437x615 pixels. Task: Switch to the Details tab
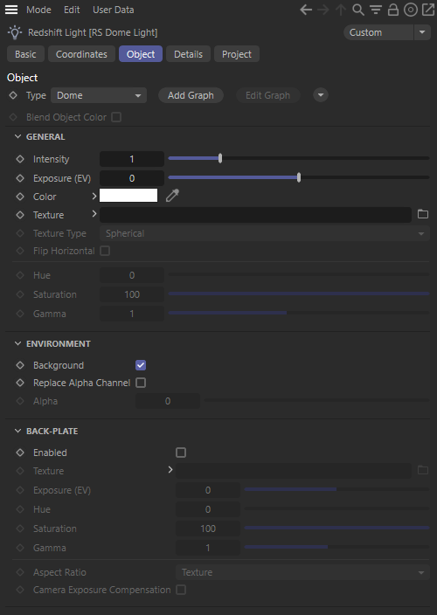[x=188, y=54]
